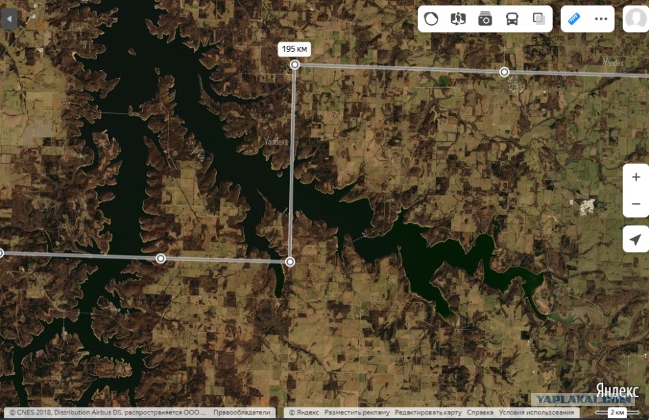Open the Редактировать карту link
649x420 pixels.
point(428,412)
